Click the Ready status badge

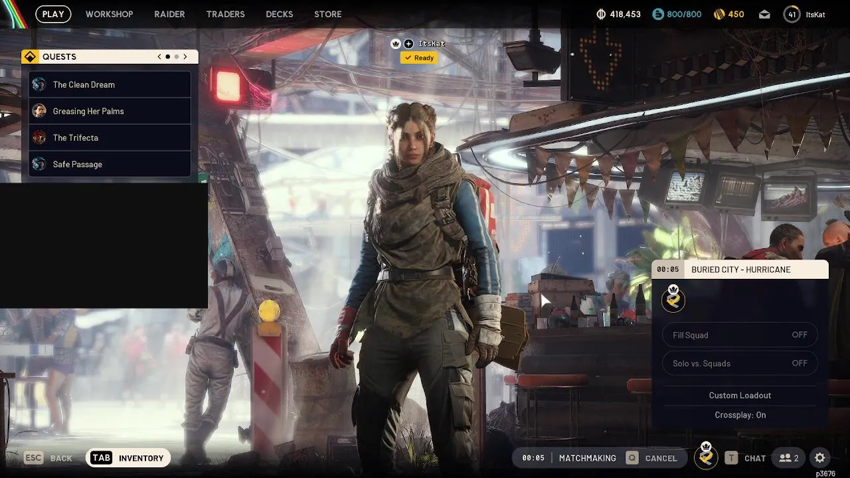coord(418,58)
